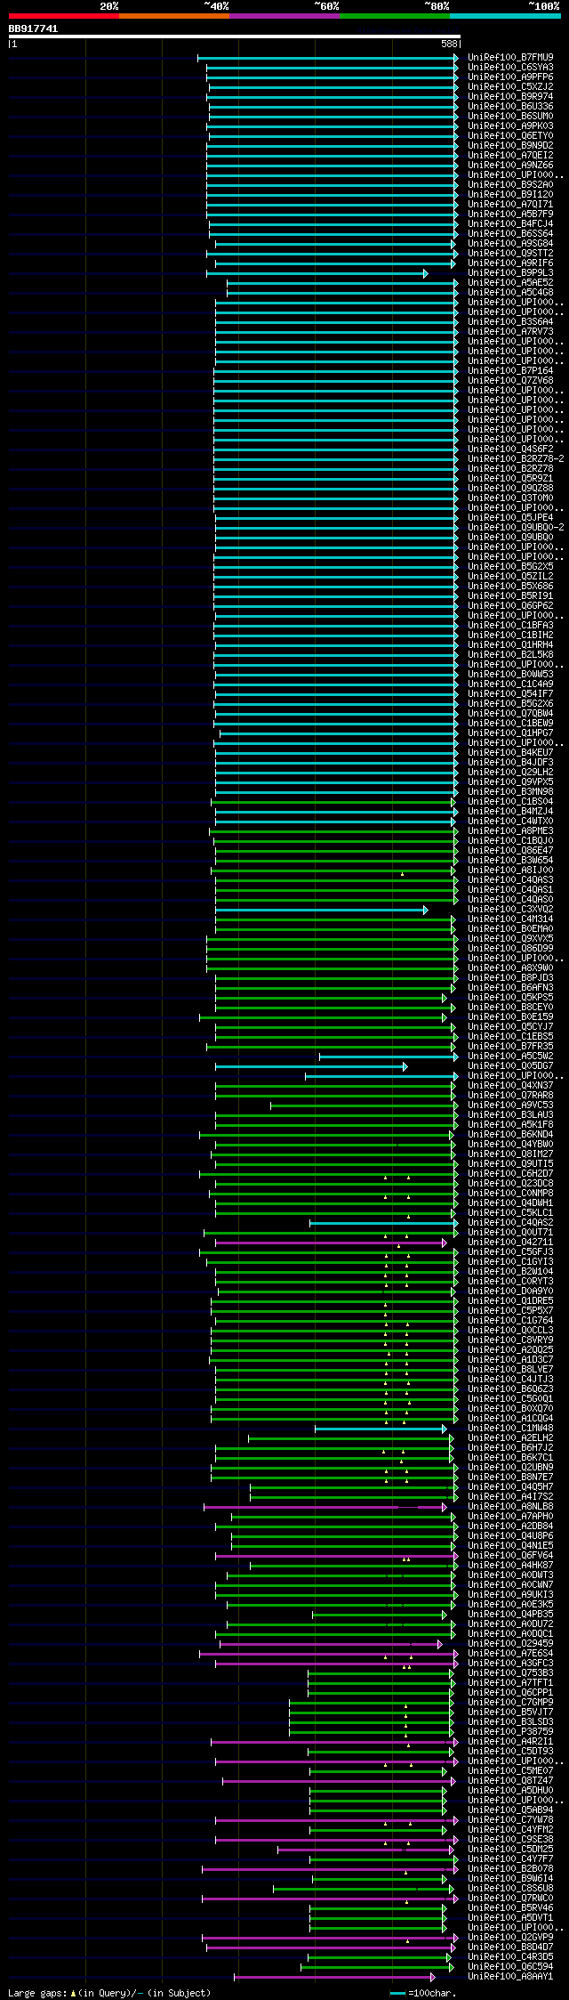569x2000 pixels.
Task: Select hit UniRef100_Q6C594
Action: coord(510,1966)
